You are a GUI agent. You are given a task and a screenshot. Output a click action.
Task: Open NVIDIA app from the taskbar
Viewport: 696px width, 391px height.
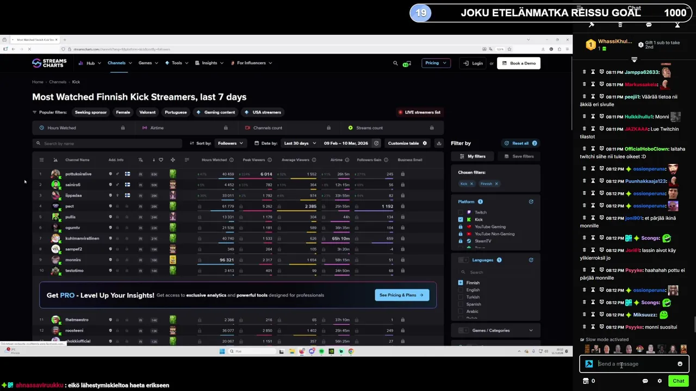pyautogui.click(x=331, y=351)
